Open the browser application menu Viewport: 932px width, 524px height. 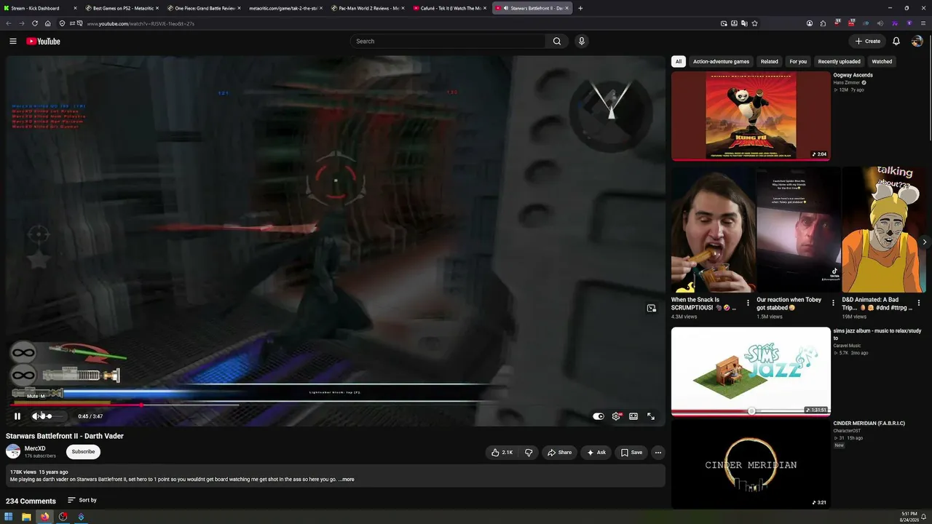923,23
